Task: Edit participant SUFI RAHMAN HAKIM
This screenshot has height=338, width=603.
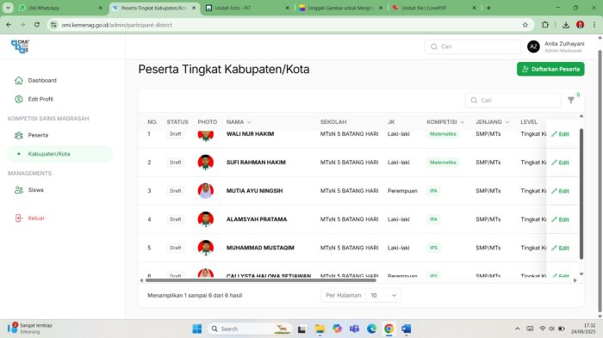Action: [x=560, y=163]
